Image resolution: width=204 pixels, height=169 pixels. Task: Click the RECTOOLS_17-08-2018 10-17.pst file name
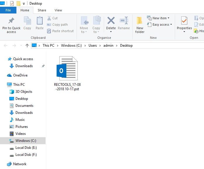click(67, 87)
